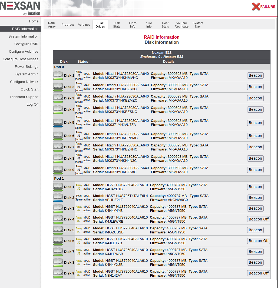
Task: Click Log Off in the sidebar
Action: point(32,104)
